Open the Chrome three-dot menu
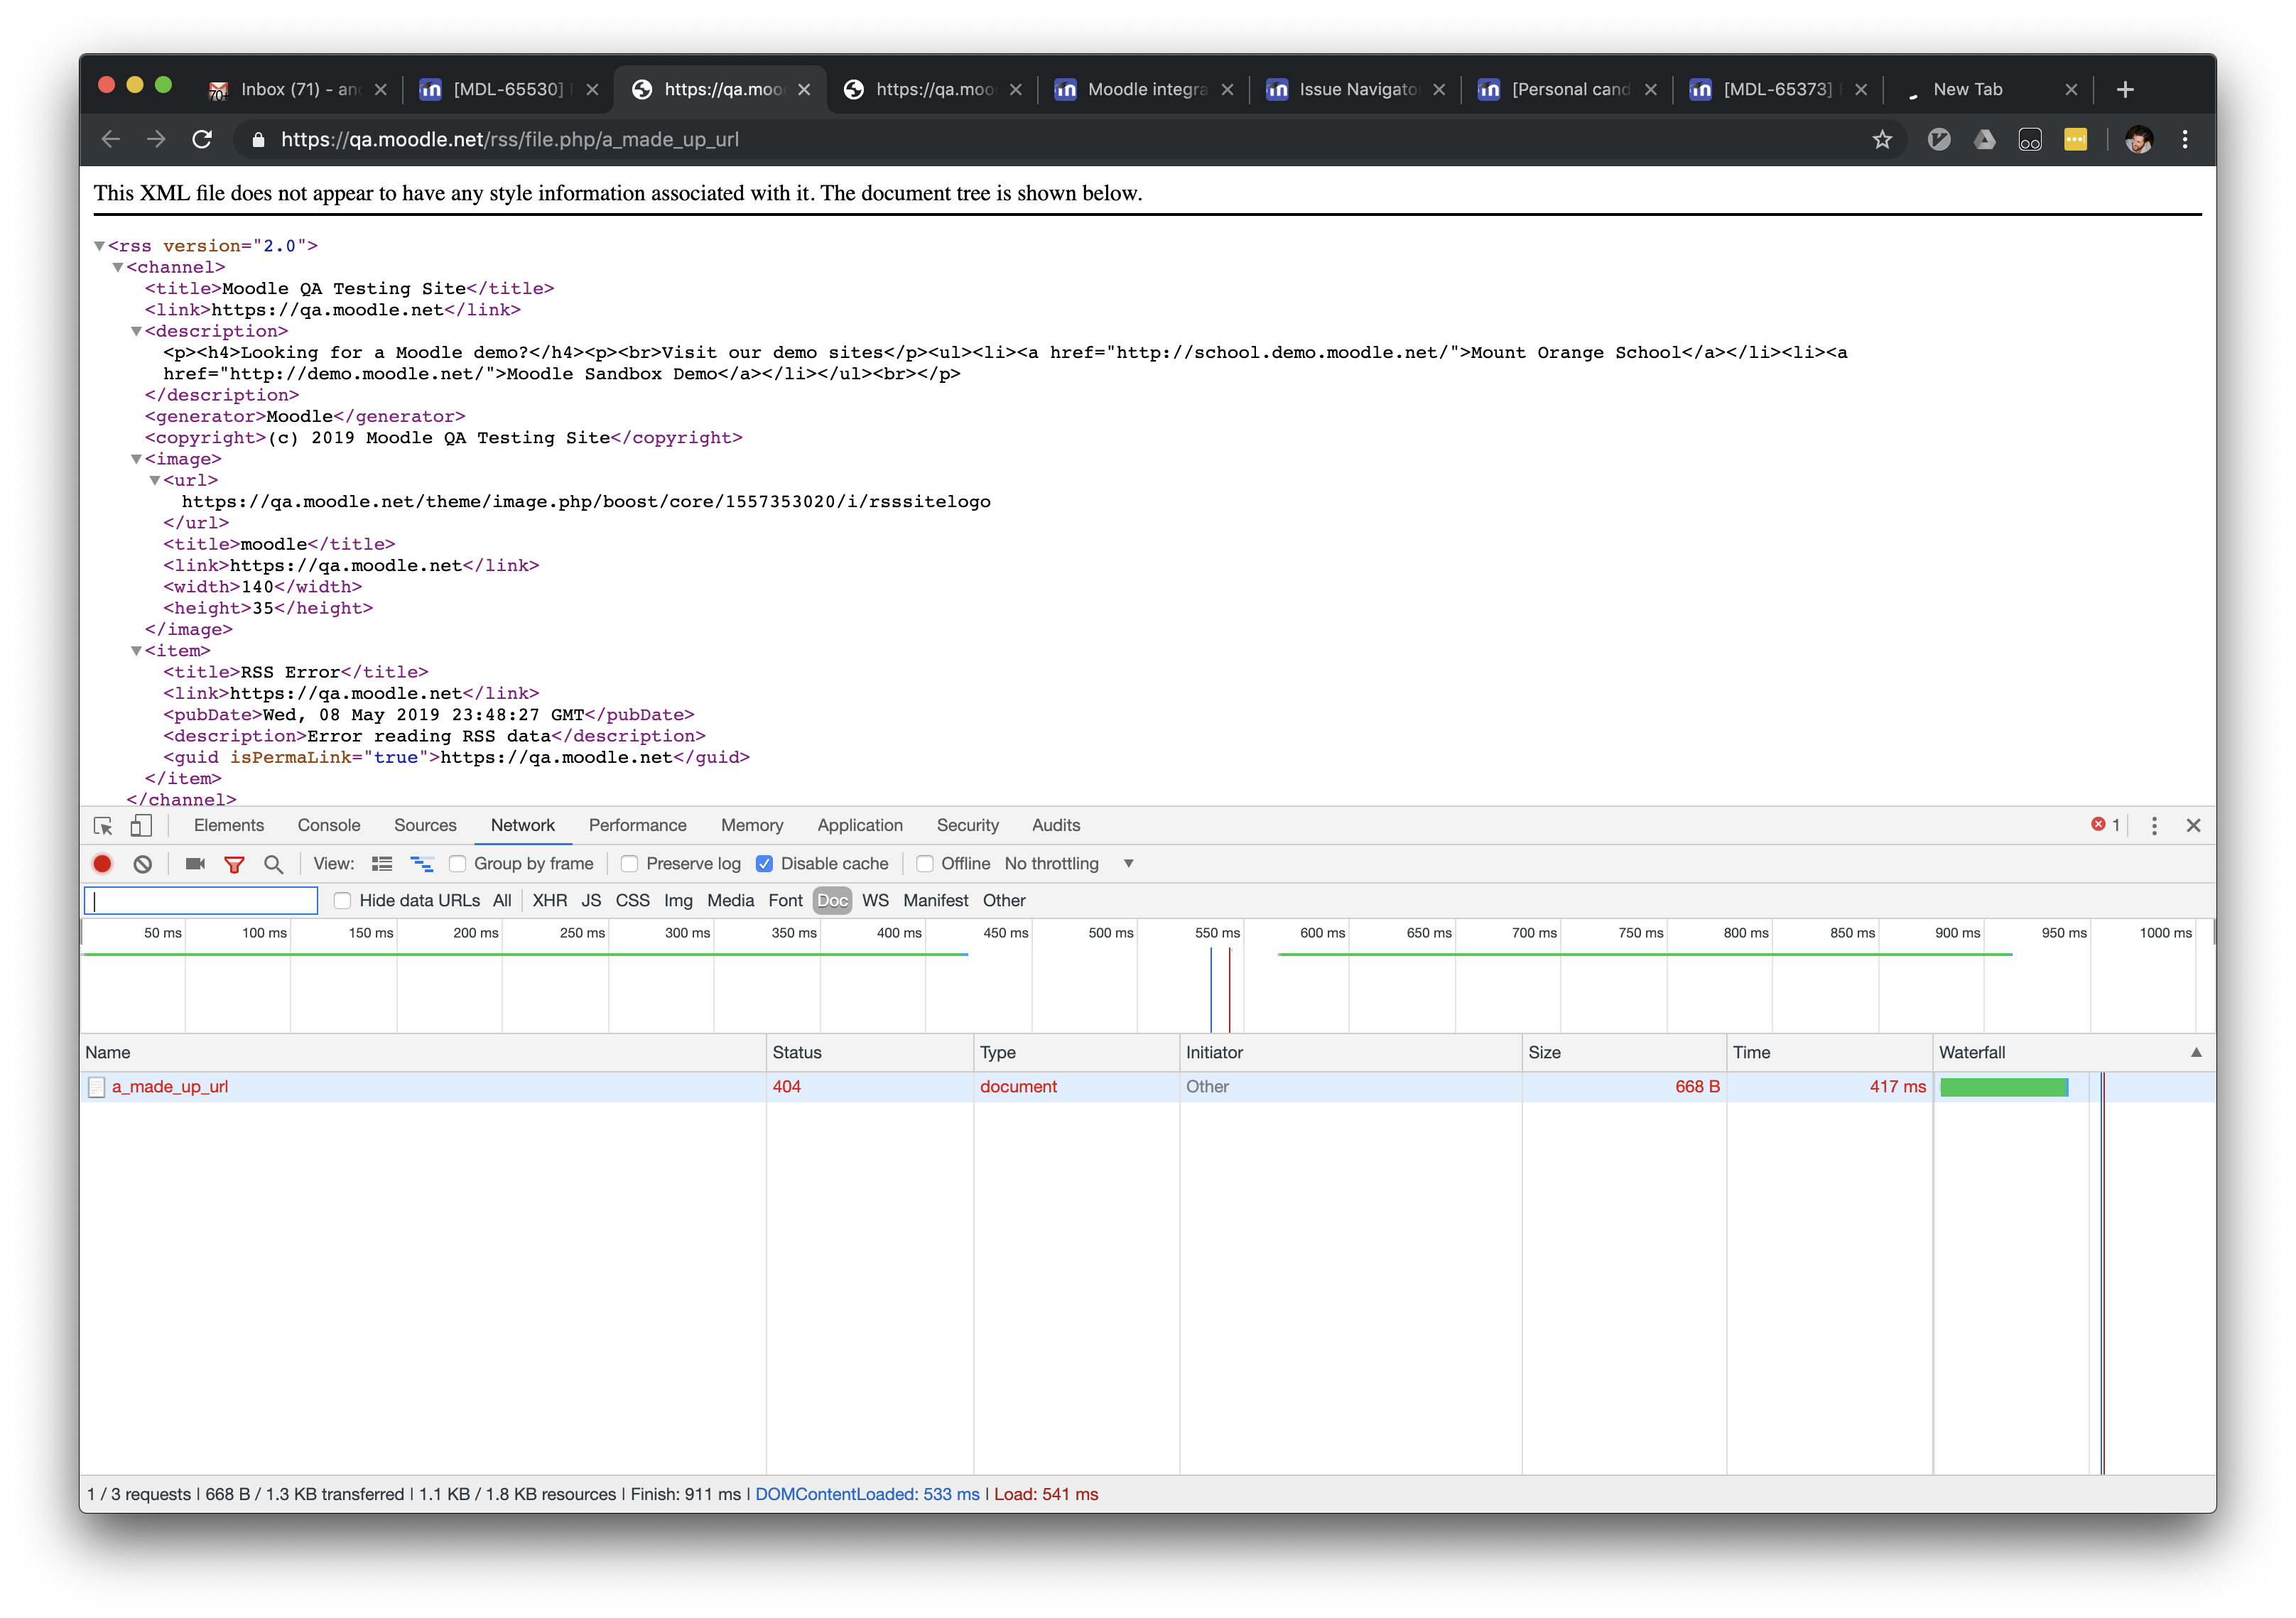2296x1618 pixels. coord(2185,140)
